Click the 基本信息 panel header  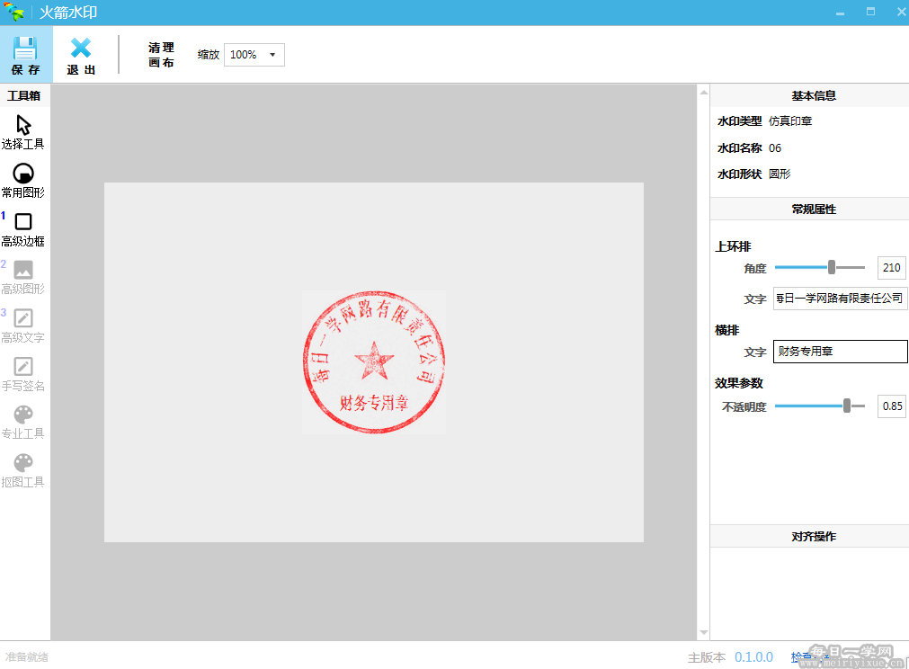click(814, 95)
